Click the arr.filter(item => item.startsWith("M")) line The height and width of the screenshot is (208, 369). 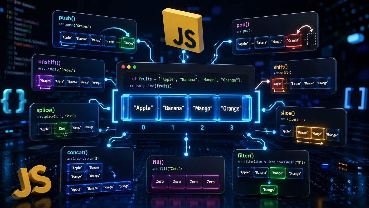(271, 162)
